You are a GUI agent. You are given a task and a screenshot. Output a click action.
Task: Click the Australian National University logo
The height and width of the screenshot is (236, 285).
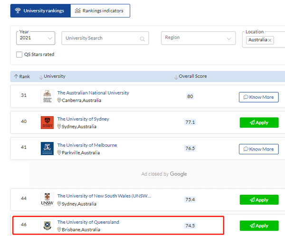47,96
